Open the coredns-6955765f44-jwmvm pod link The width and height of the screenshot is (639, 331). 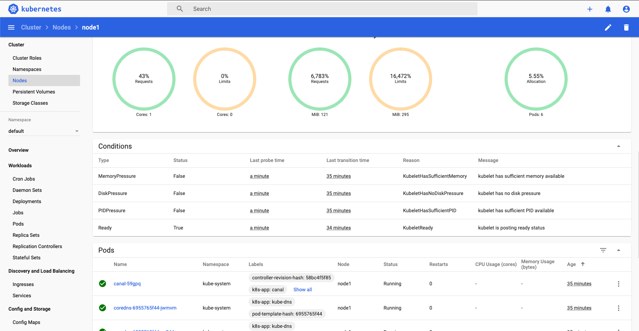click(145, 308)
